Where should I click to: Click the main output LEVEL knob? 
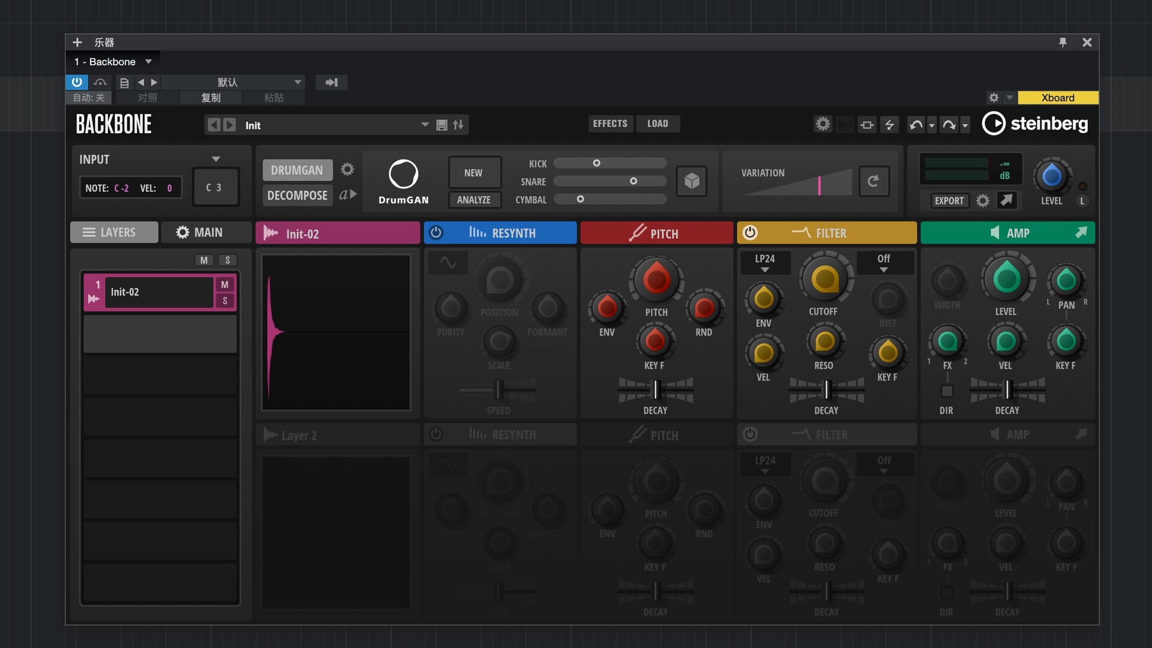tap(1052, 176)
